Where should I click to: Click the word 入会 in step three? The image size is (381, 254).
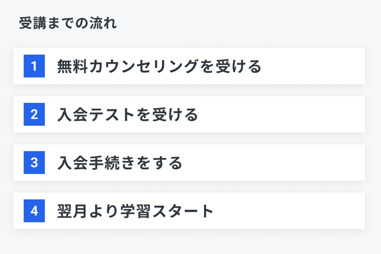click(x=73, y=163)
